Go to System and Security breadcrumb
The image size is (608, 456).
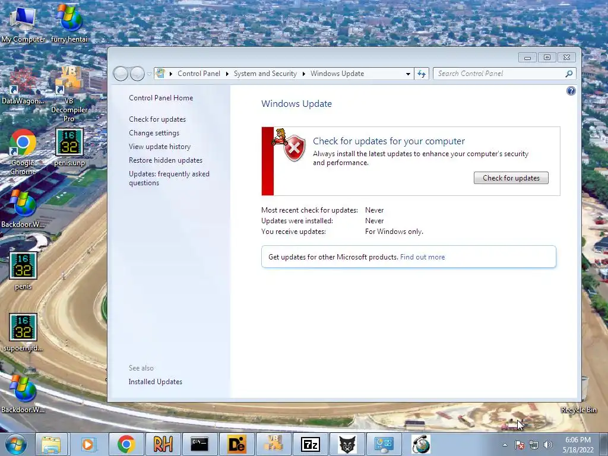click(265, 74)
